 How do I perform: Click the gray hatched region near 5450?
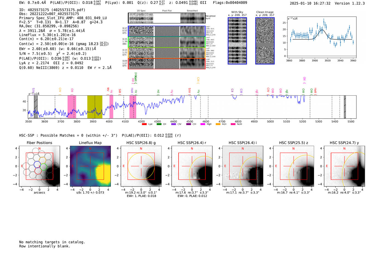pos(345,107)
